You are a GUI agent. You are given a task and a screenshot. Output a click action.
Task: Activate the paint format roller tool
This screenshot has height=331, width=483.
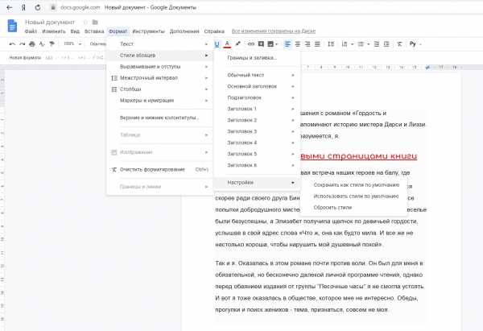pos(52,44)
